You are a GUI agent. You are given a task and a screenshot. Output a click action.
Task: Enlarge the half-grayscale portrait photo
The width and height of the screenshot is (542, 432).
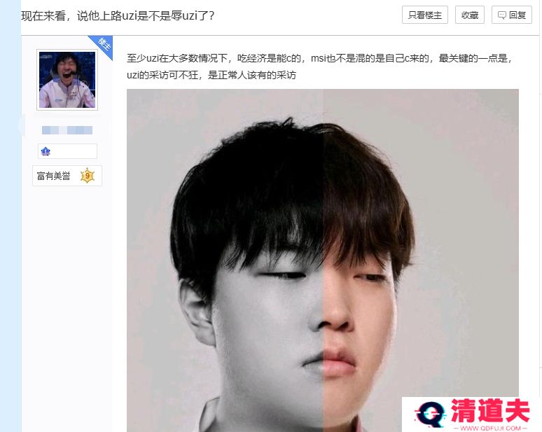(x=323, y=260)
